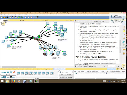Click the New scenario button

click(x=62, y=75)
